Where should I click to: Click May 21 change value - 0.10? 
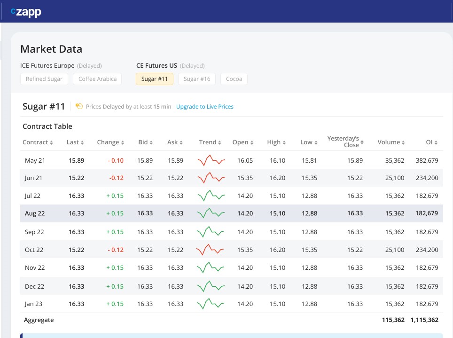pos(116,160)
